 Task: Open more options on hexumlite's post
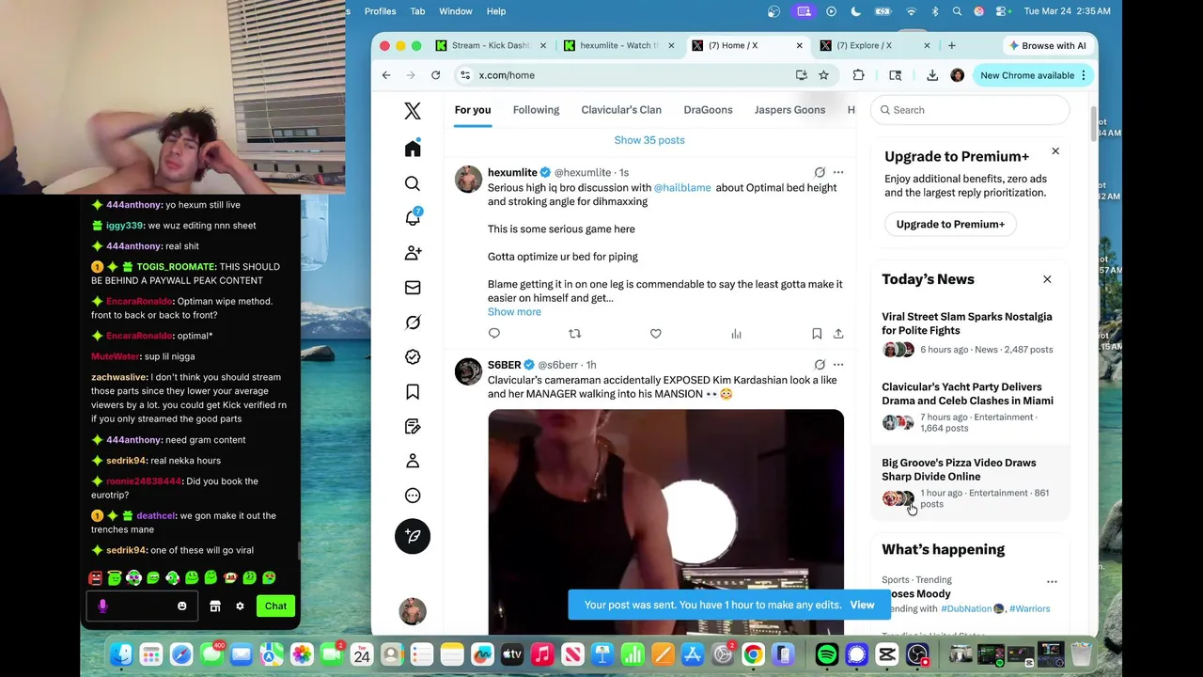838,172
